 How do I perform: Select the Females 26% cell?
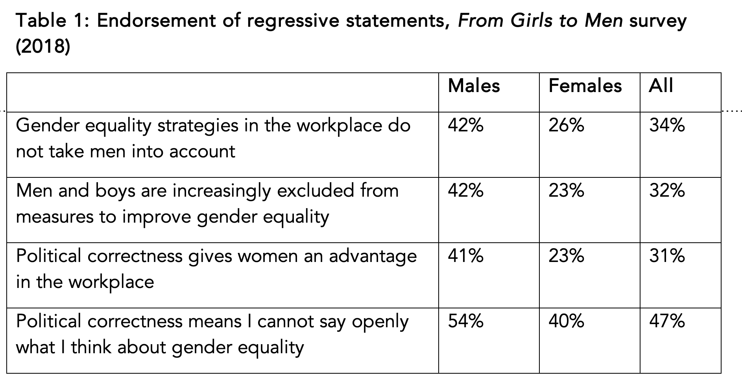coord(566,126)
